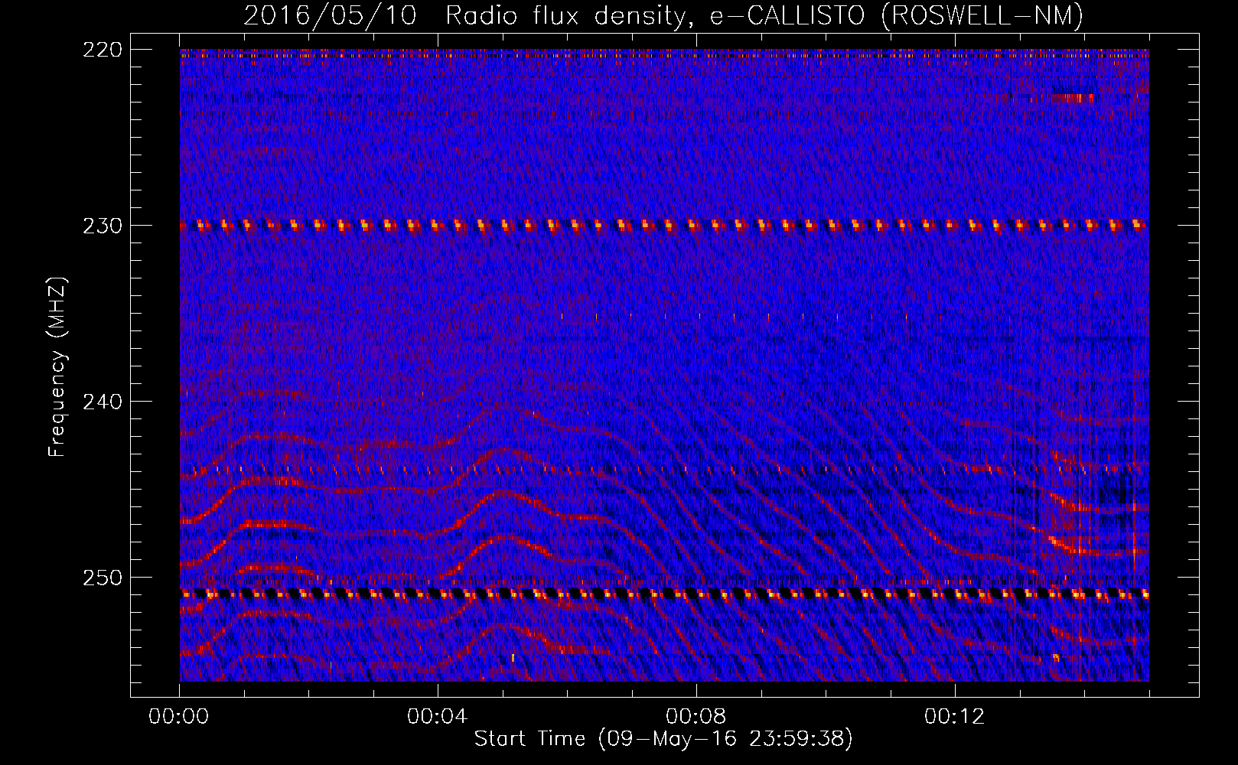Click the 250 frequency tick label

point(102,578)
